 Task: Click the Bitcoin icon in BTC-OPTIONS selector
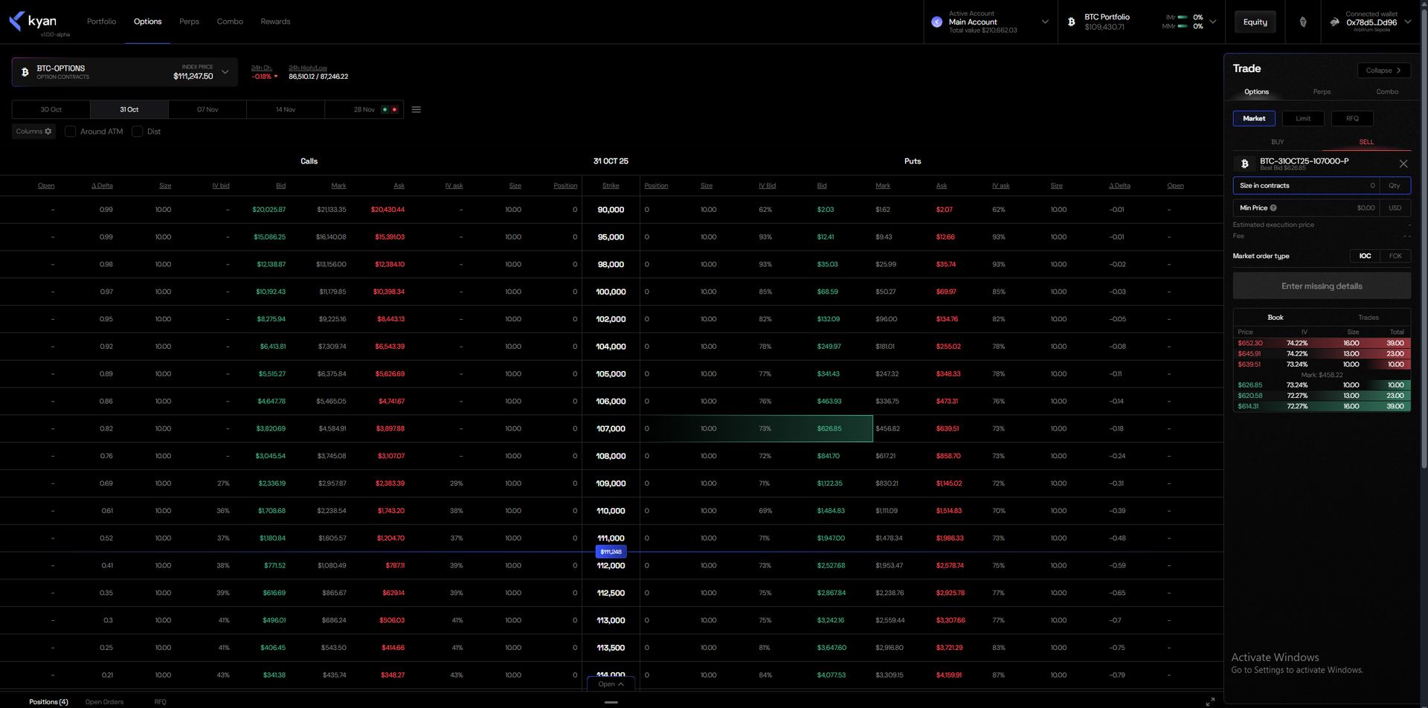[x=25, y=72]
